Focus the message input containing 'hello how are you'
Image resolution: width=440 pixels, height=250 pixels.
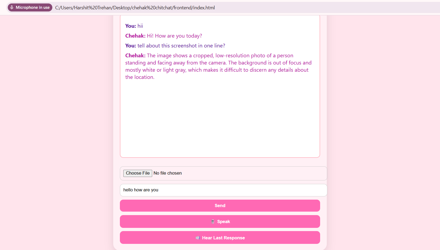click(x=223, y=190)
